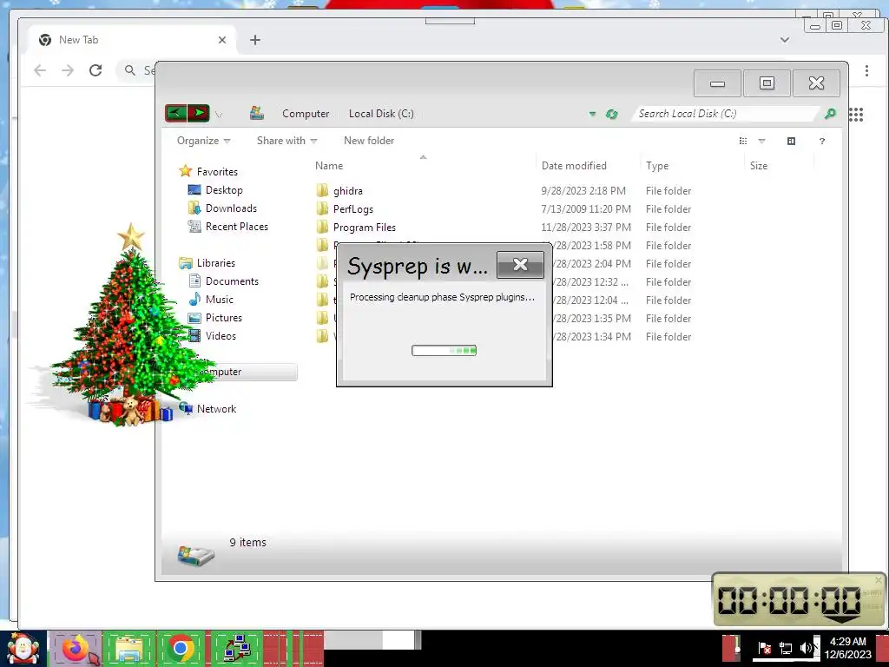Select the PerfLogs folder
This screenshot has width=889, height=667.
pyautogui.click(x=353, y=208)
